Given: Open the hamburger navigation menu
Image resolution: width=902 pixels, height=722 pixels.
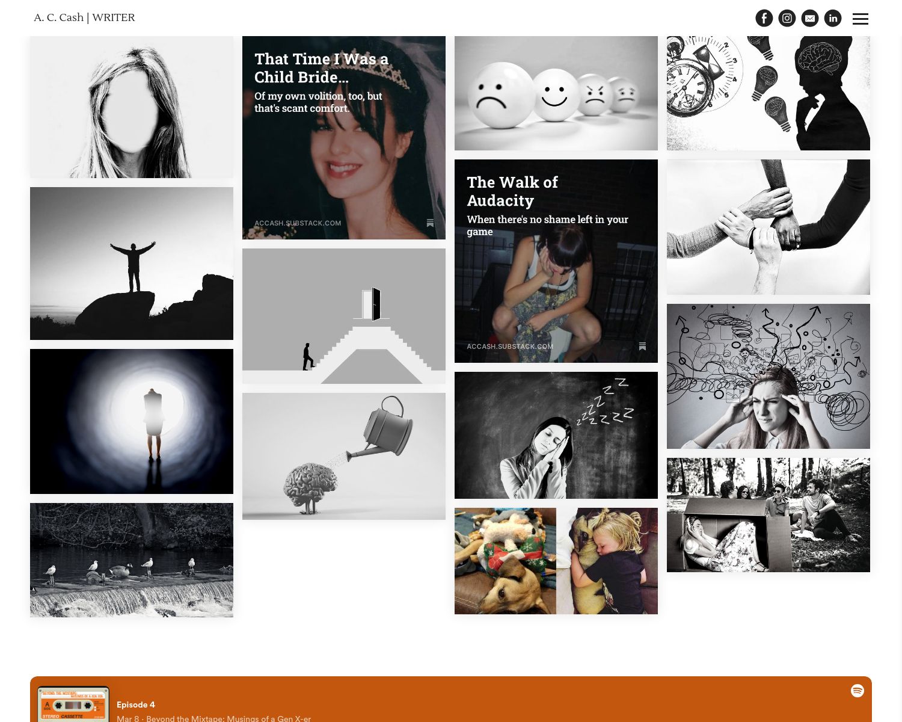Looking at the screenshot, I should coord(861,19).
